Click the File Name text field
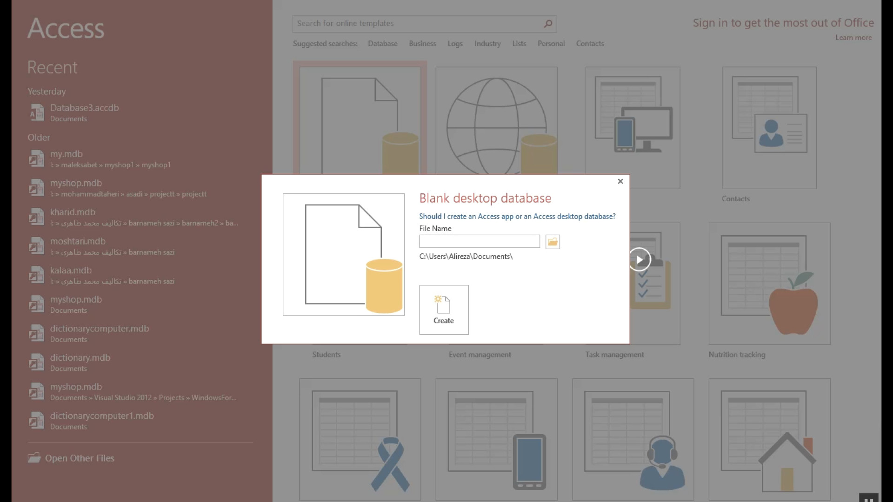The width and height of the screenshot is (893, 502). point(479,241)
